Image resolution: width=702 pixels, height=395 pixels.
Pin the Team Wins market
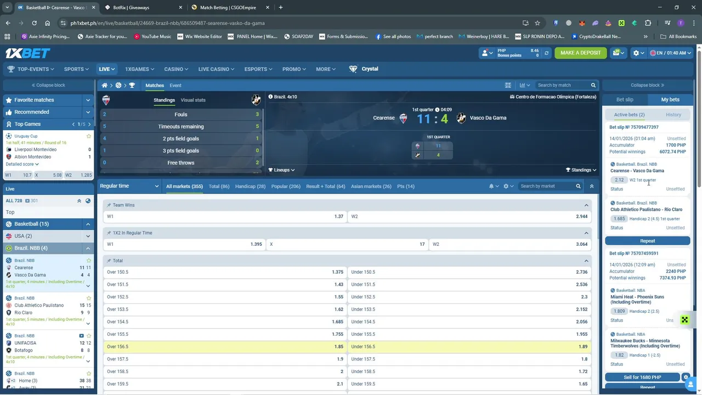[109, 205]
